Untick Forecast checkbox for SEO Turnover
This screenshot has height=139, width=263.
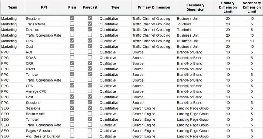(x=90, y=119)
